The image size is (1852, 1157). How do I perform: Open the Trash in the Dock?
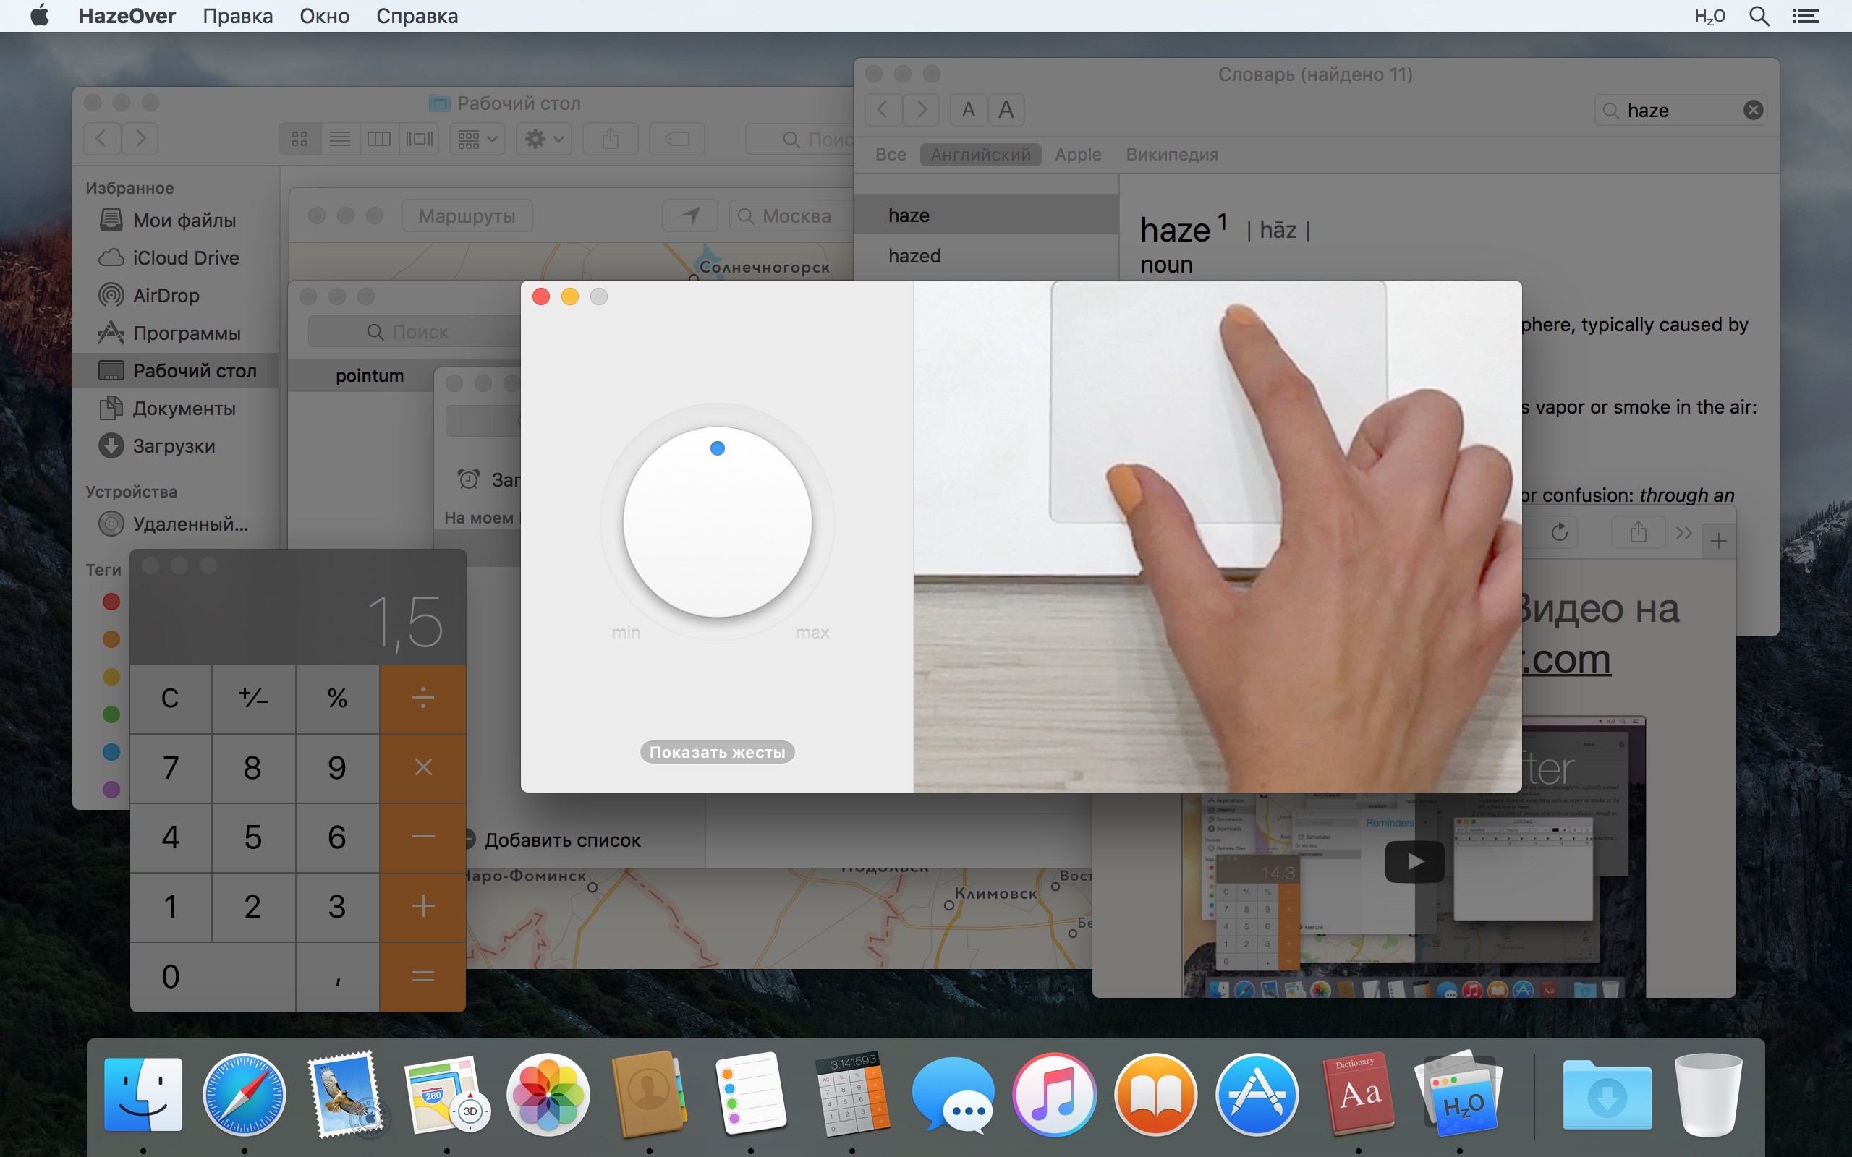click(x=1708, y=1093)
